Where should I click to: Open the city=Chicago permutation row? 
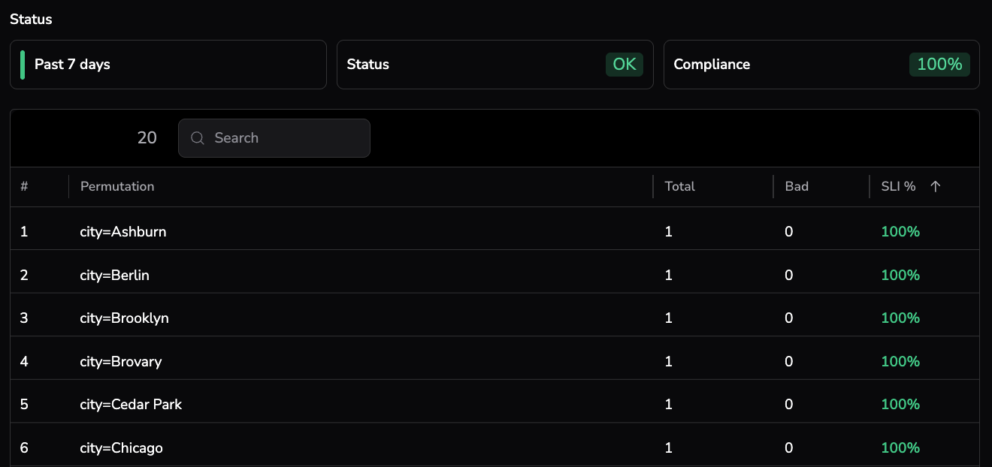coord(122,448)
